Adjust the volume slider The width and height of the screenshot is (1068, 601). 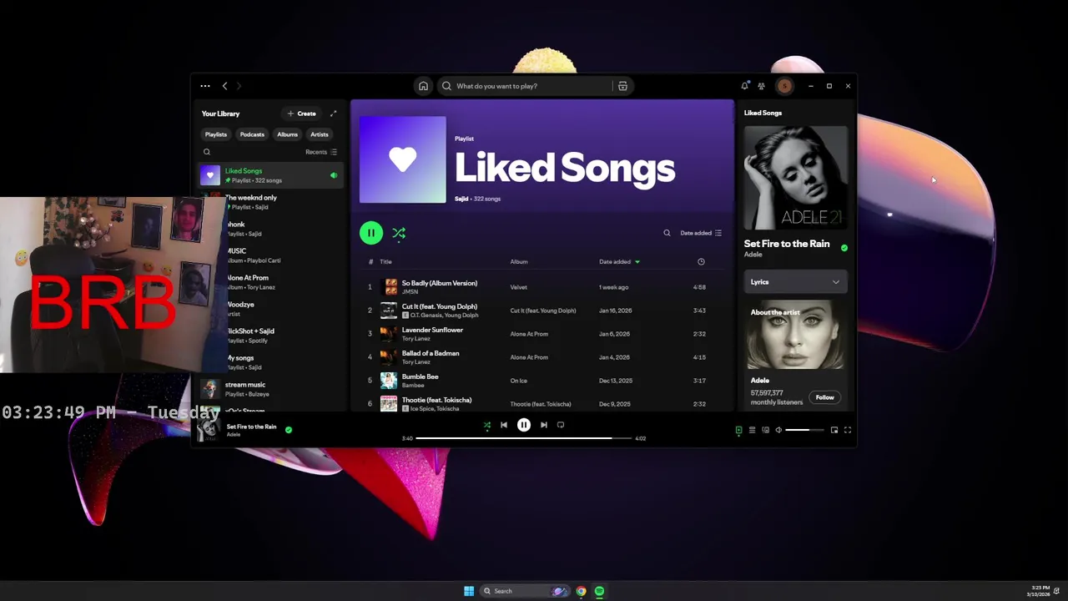click(x=803, y=430)
